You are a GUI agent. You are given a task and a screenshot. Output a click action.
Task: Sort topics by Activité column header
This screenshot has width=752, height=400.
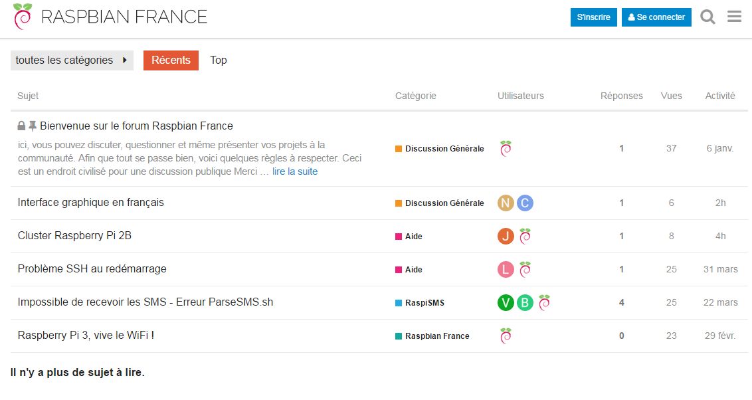(720, 96)
